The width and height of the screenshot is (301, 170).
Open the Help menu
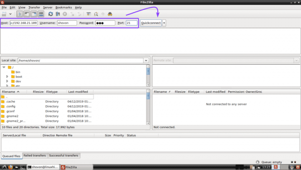click(x=78, y=7)
